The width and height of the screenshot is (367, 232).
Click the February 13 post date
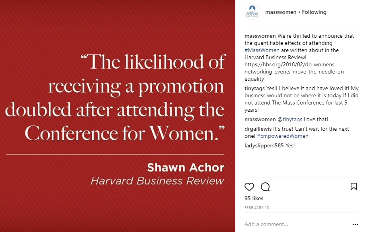(256, 208)
